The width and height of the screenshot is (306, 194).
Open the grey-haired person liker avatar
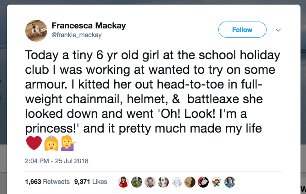click(x=150, y=182)
